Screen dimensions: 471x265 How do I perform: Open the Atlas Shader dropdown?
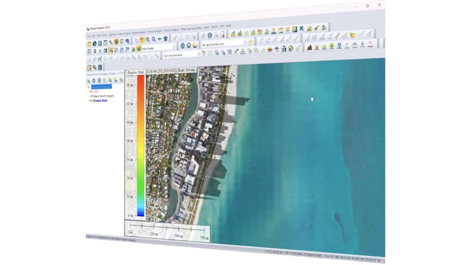pyautogui.click(x=159, y=48)
